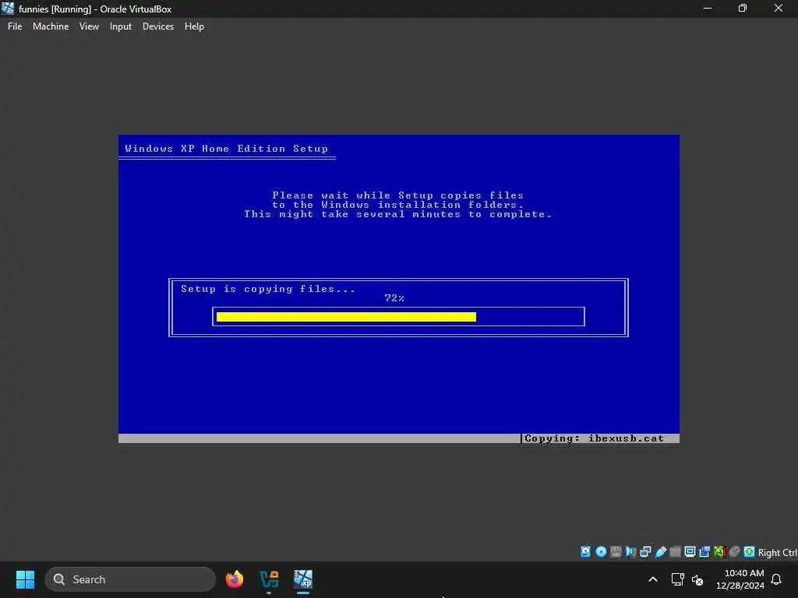Screen dimensions: 798x598
Task: Click the yellow file copy progress bar
Action: point(346,317)
